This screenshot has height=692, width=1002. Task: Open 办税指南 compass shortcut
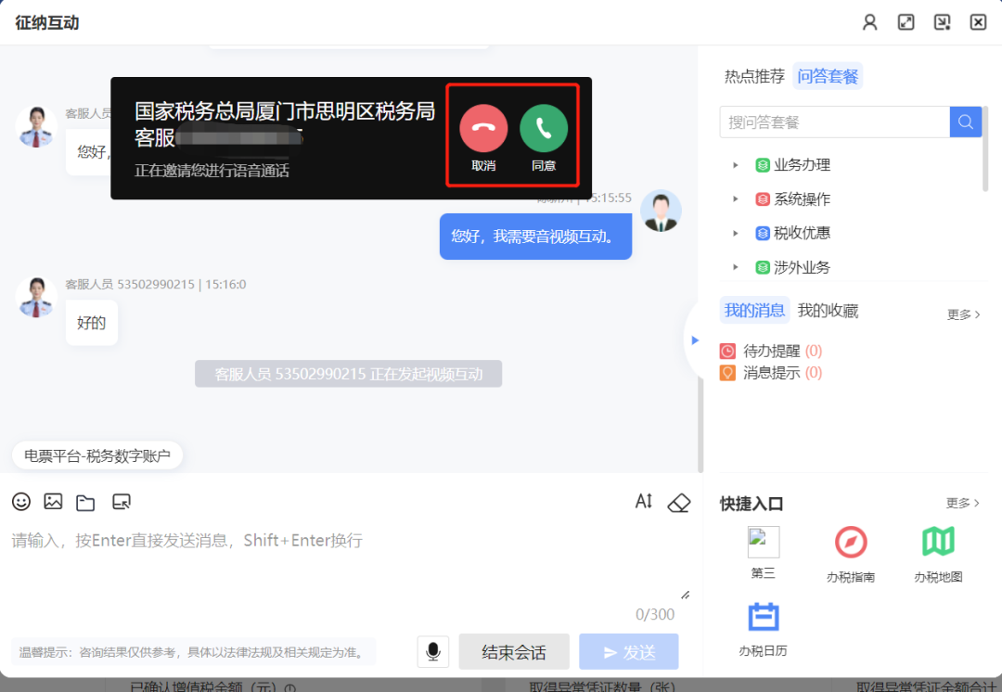pos(851,542)
